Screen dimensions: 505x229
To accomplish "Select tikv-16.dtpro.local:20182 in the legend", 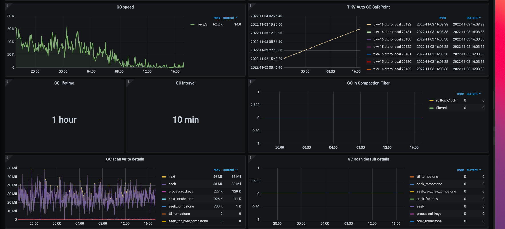I will [392, 24].
